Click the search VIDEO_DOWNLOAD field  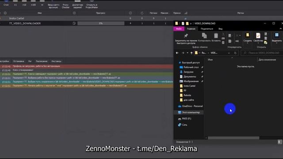click(262, 53)
